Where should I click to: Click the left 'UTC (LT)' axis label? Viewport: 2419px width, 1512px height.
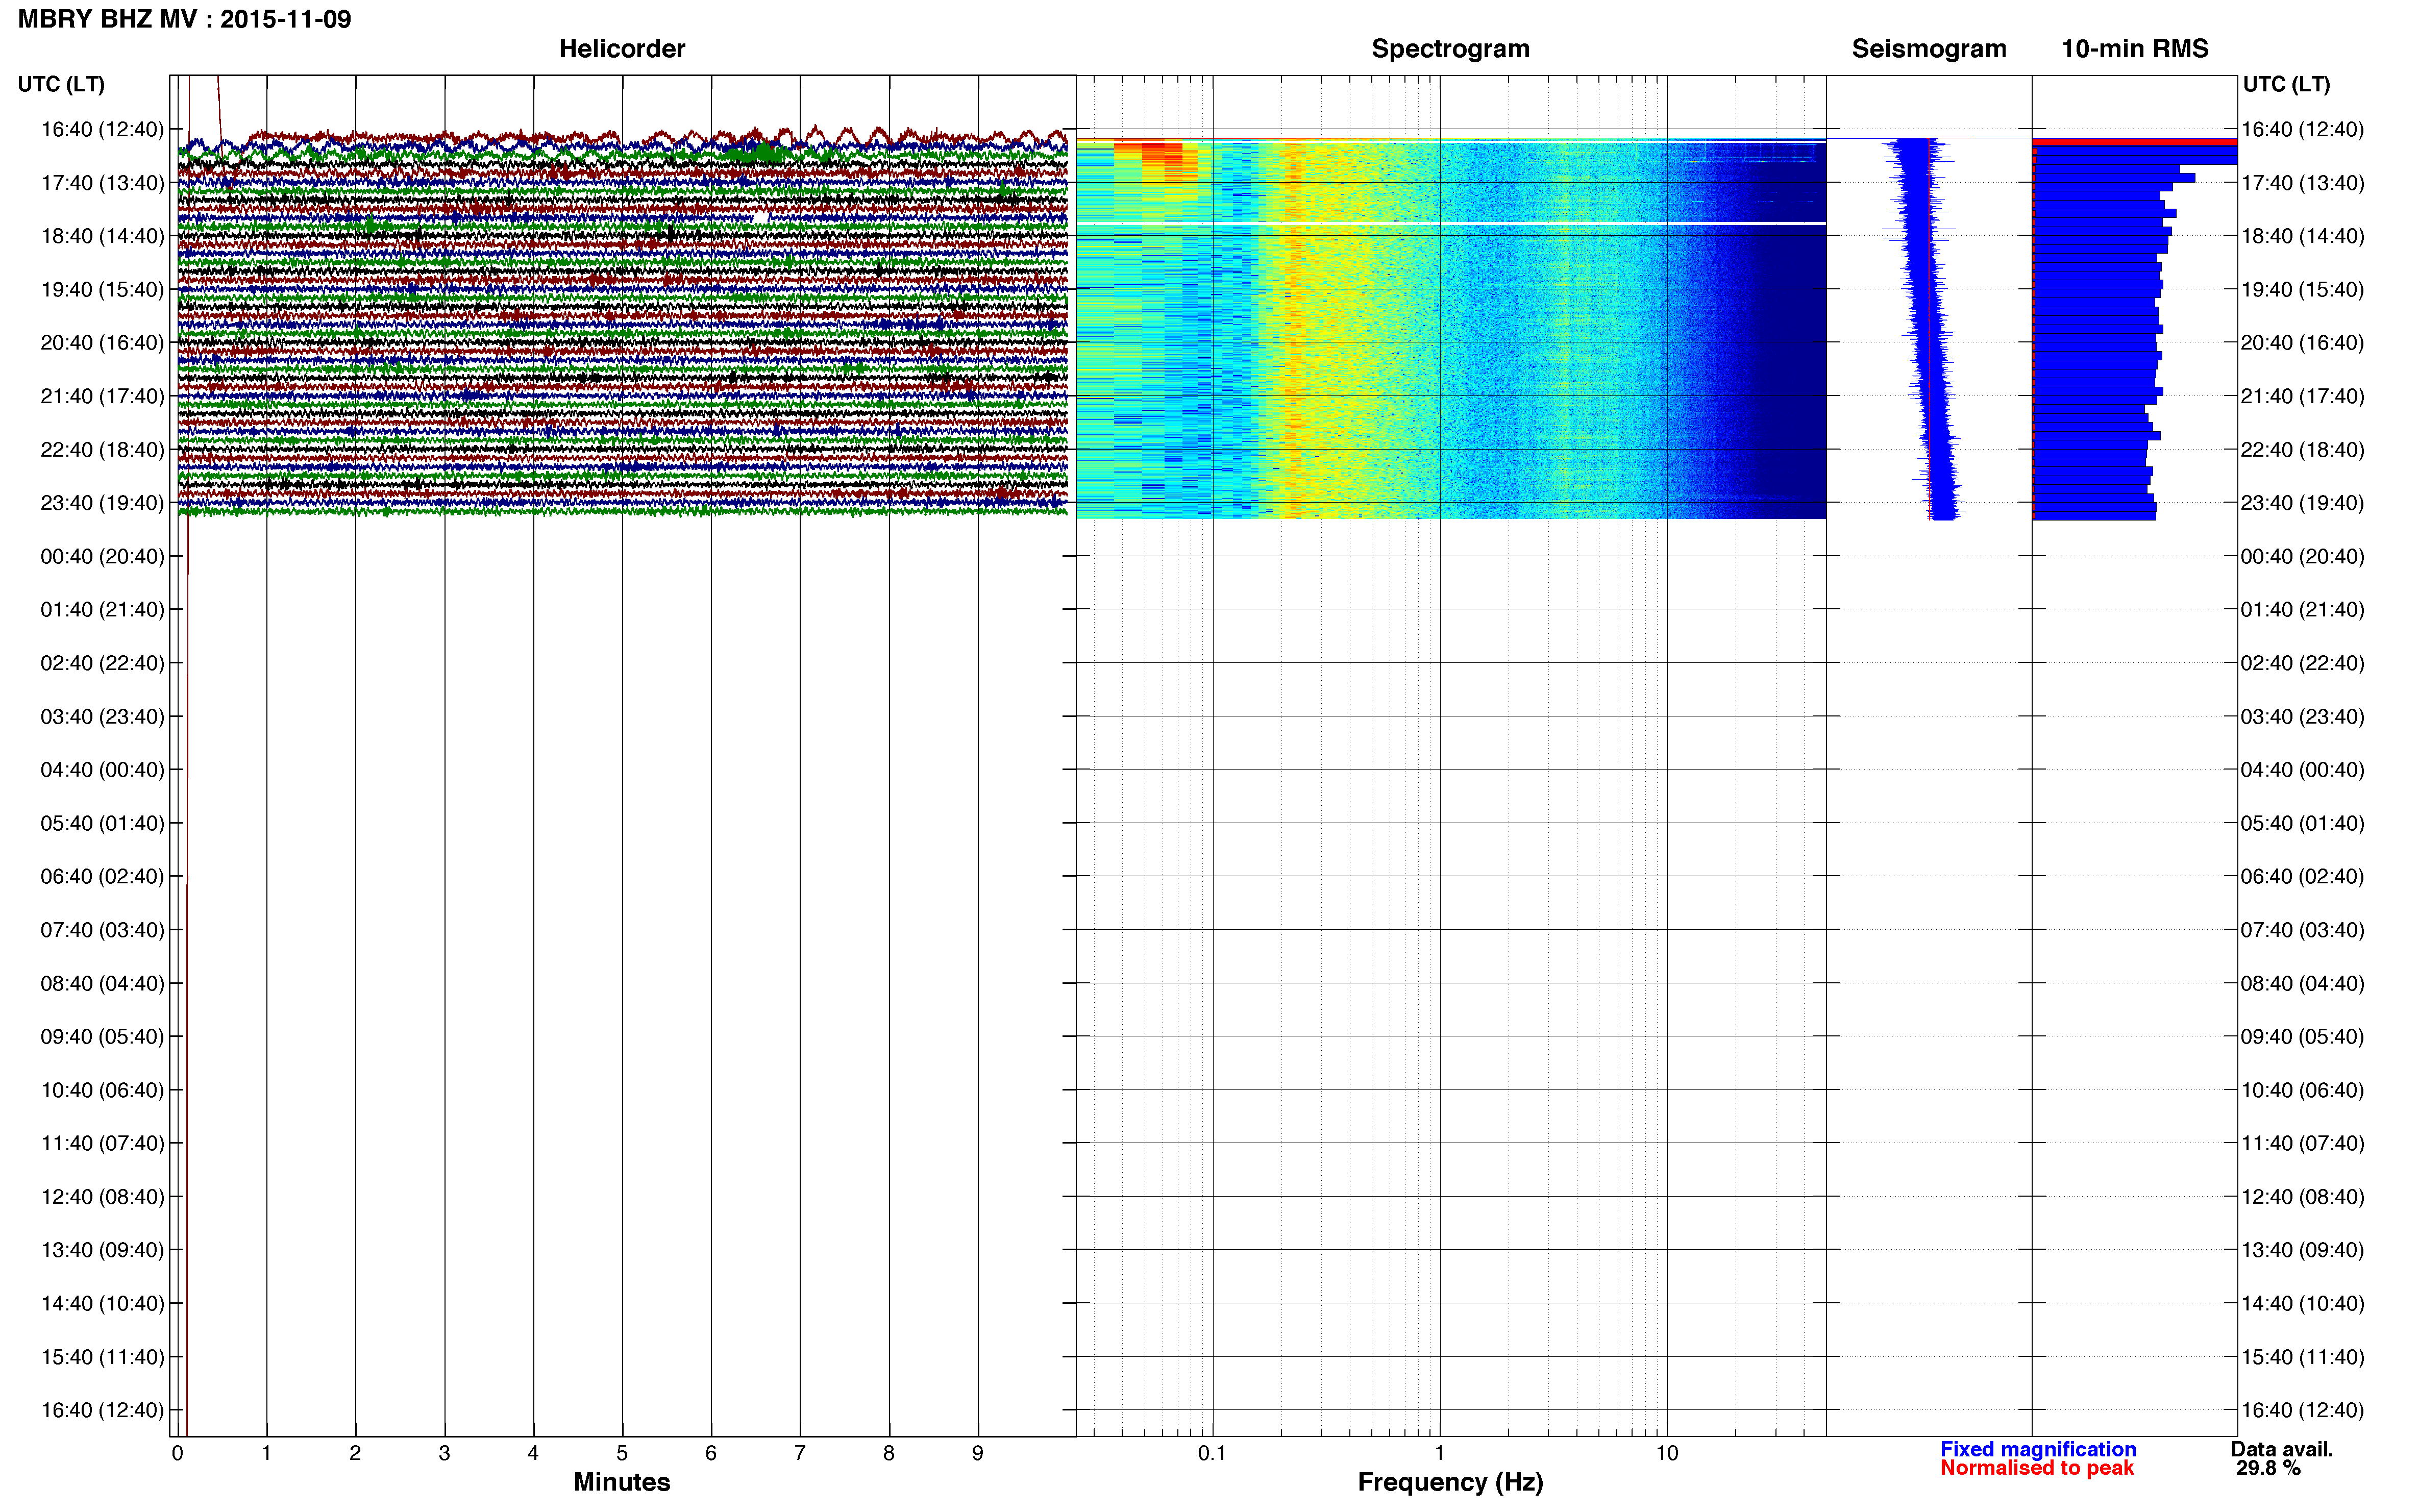61,84
